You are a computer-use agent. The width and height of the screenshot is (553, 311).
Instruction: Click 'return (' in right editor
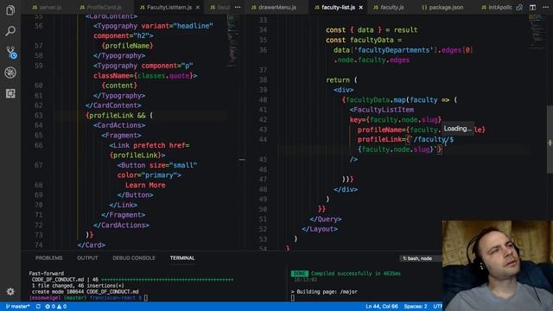click(341, 80)
